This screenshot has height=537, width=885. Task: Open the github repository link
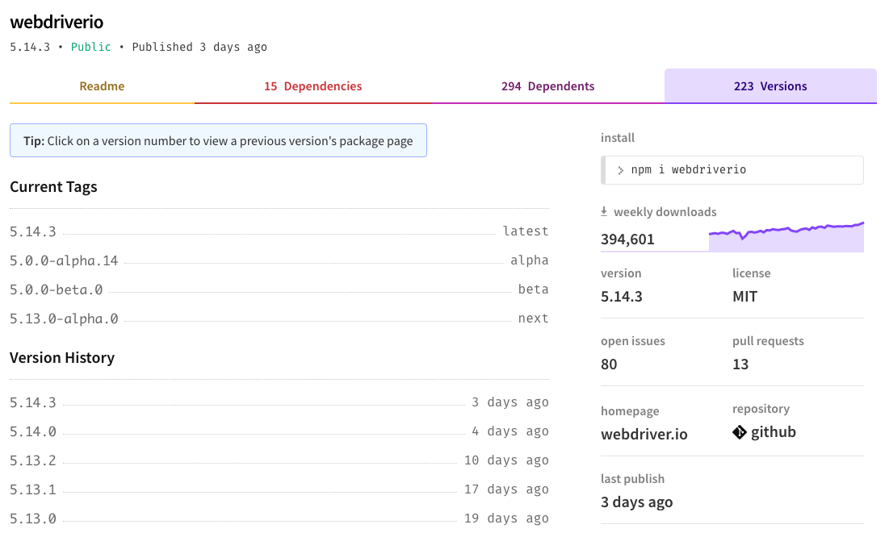(x=774, y=432)
